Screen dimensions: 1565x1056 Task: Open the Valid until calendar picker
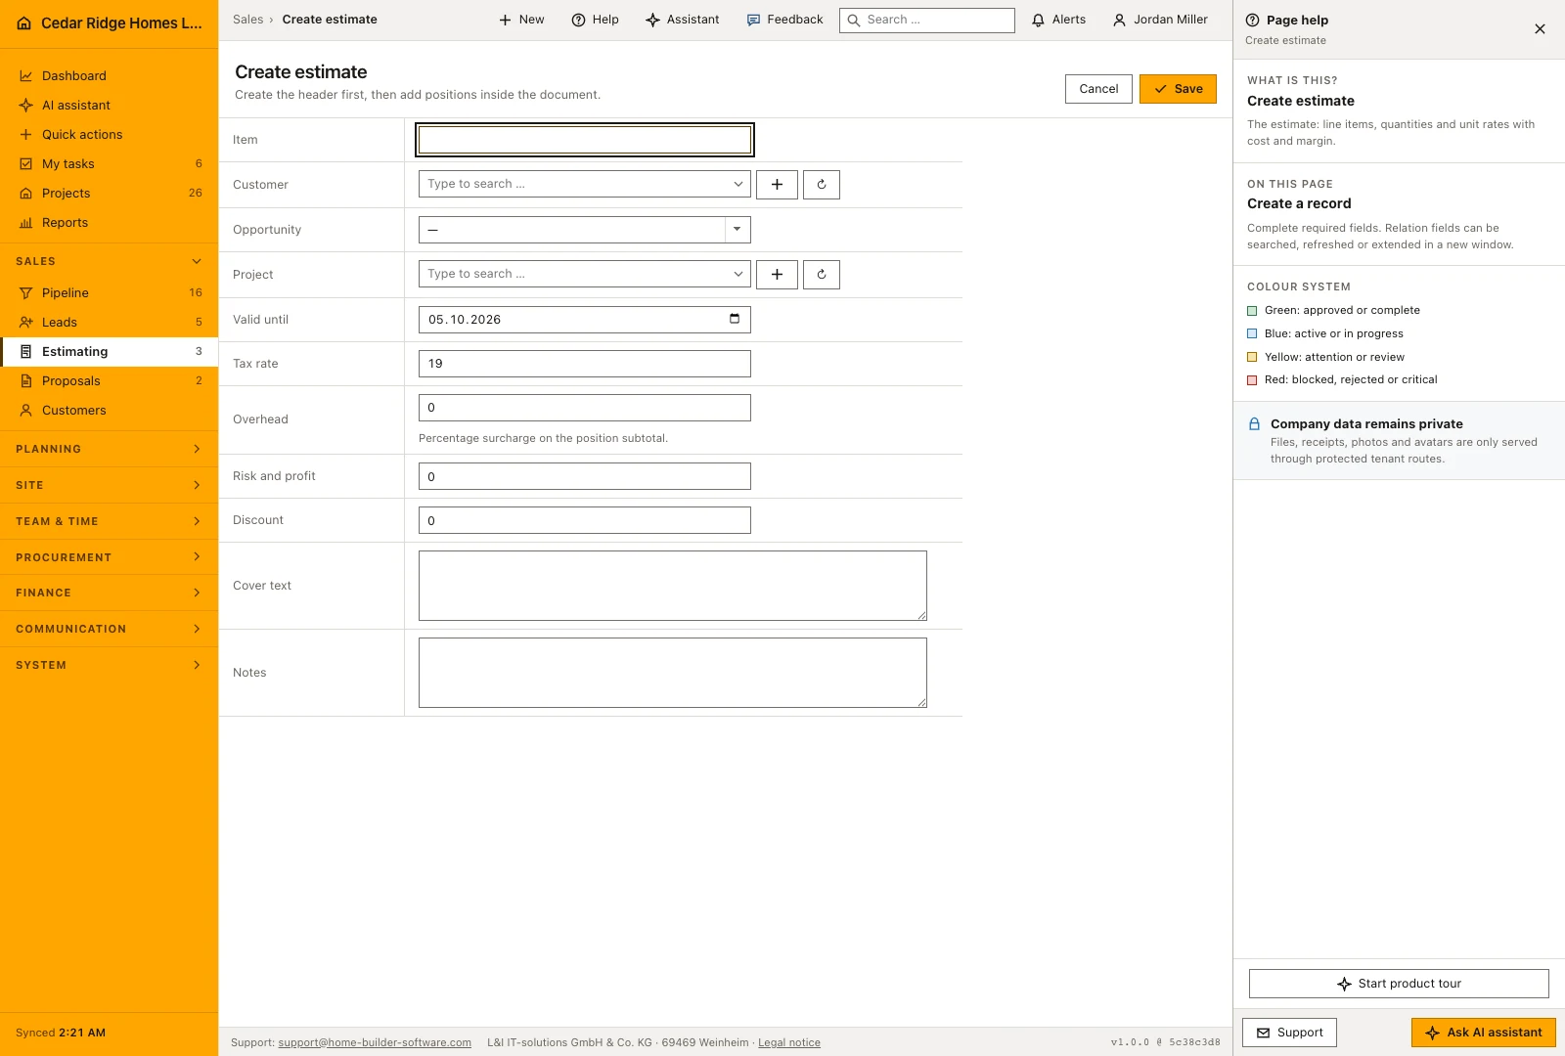click(x=735, y=319)
